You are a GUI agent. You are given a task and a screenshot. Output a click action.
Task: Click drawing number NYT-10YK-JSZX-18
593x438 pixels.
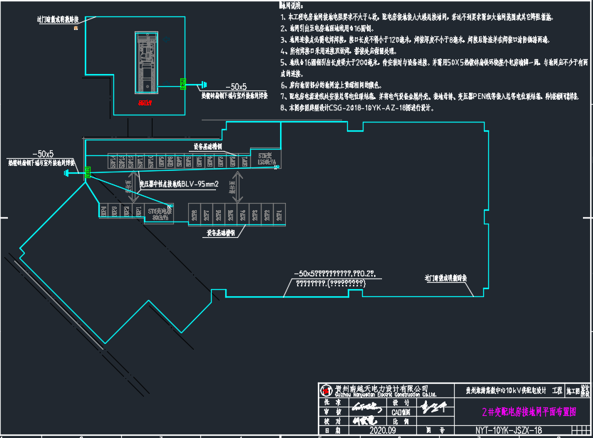click(x=509, y=430)
